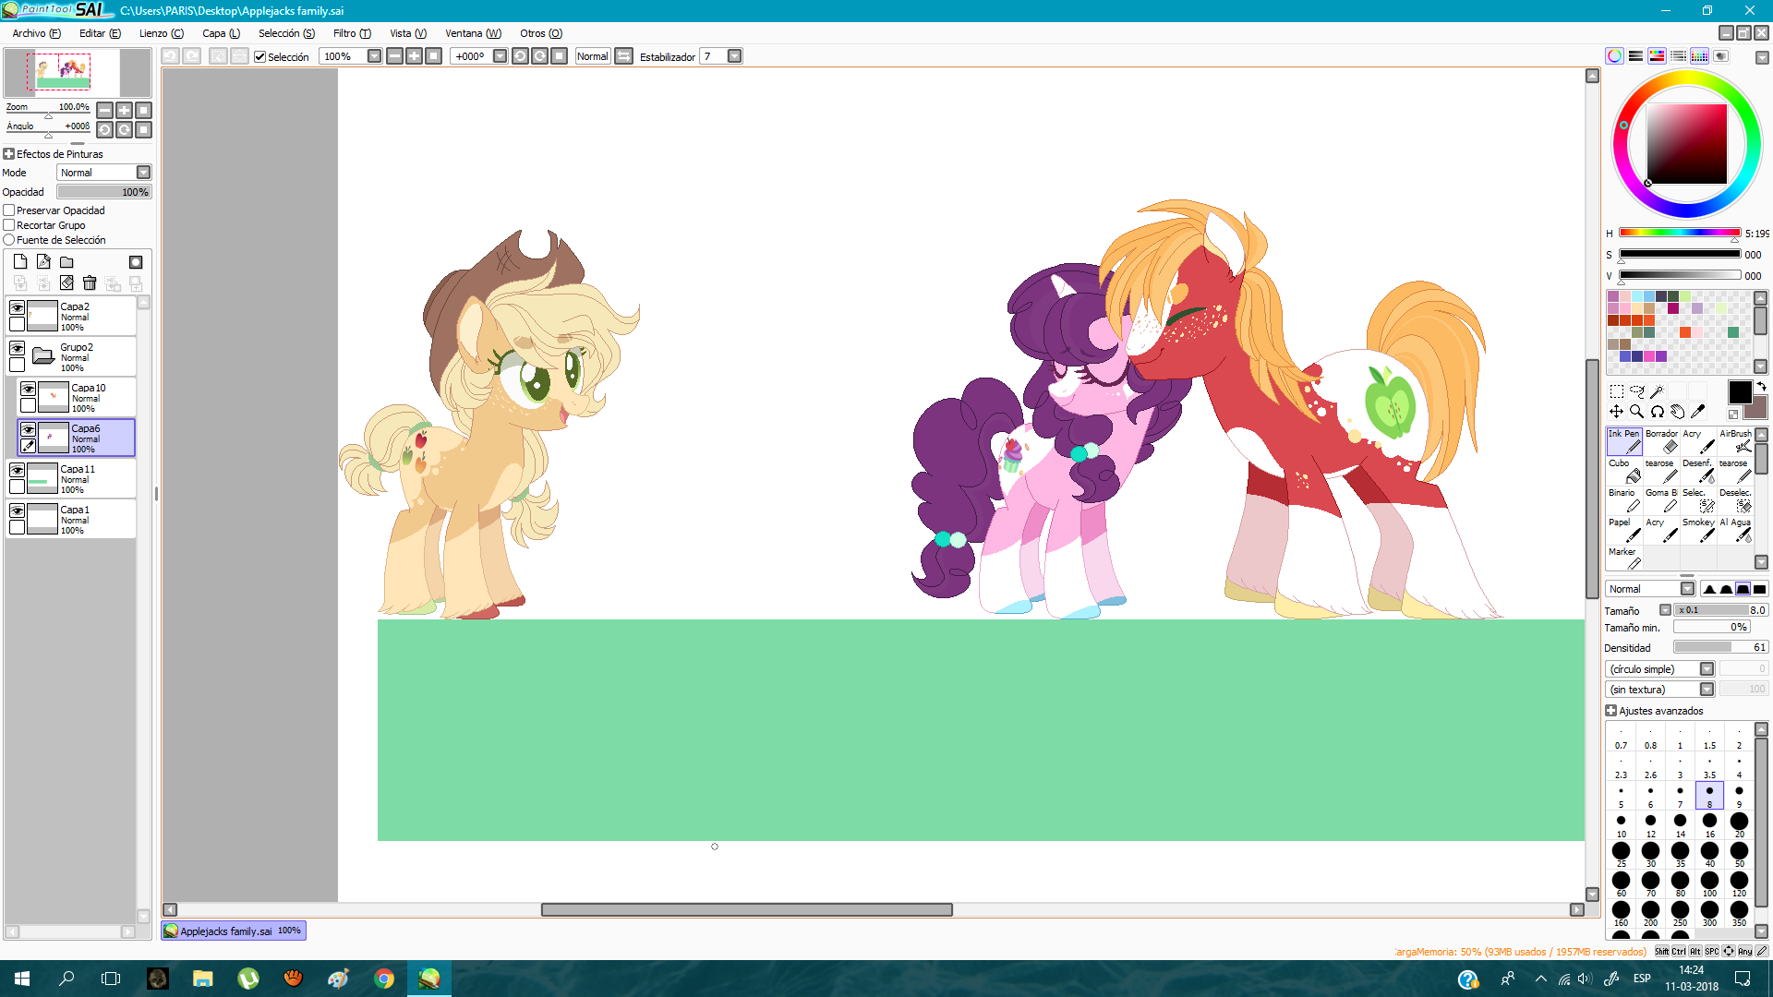Open the Filtro menu
The image size is (1773, 997).
click(352, 33)
